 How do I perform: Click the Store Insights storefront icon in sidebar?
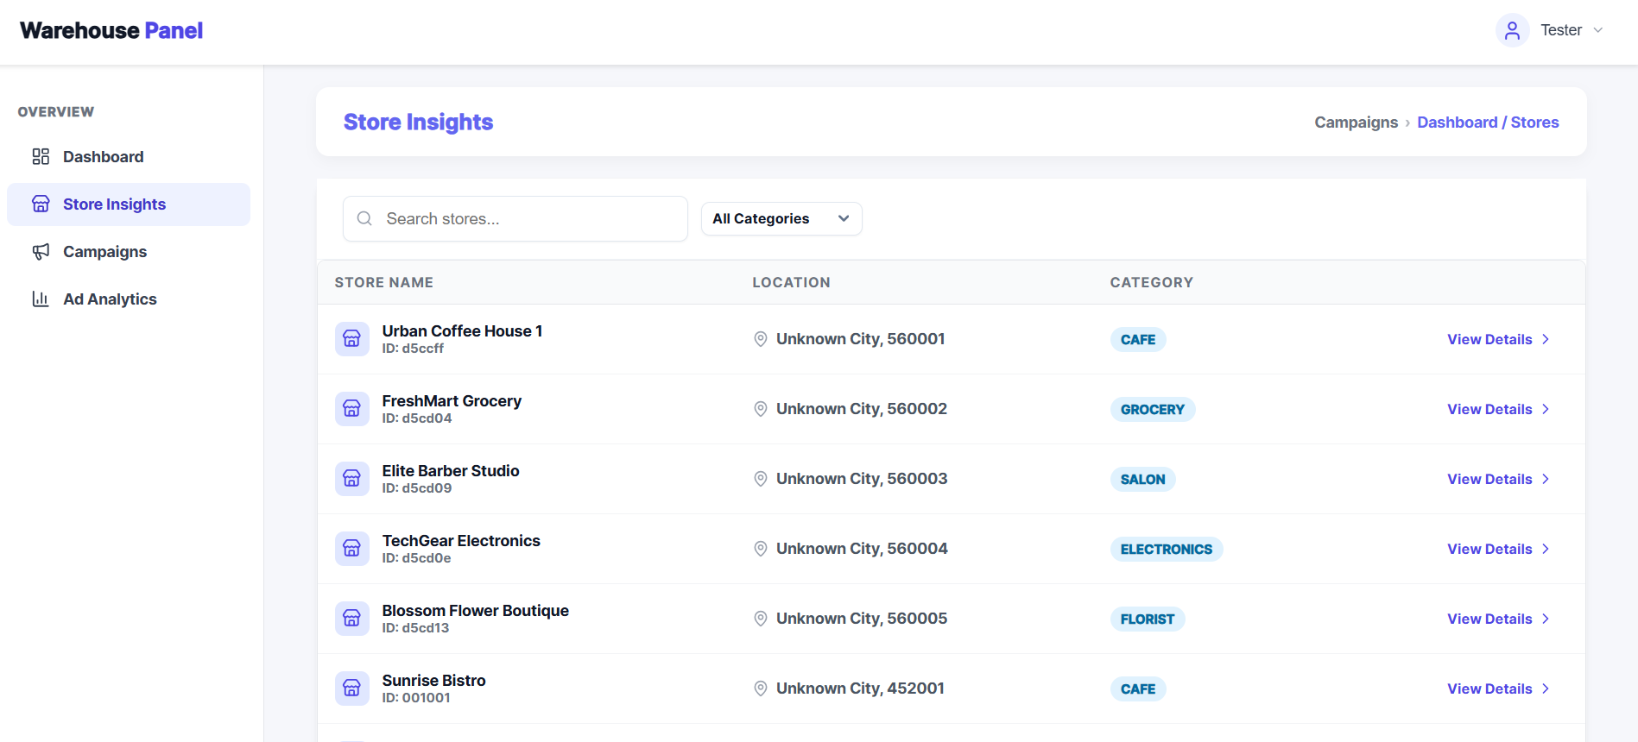coord(41,204)
